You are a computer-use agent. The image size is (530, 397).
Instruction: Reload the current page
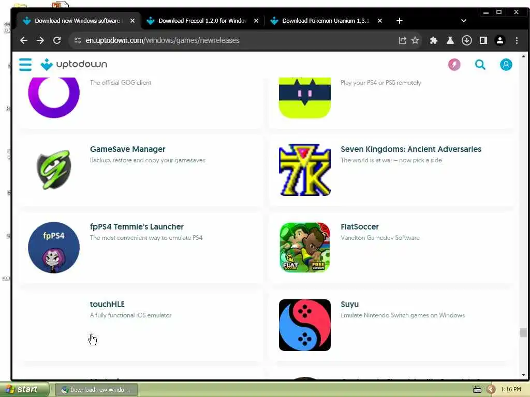(x=57, y=40)
